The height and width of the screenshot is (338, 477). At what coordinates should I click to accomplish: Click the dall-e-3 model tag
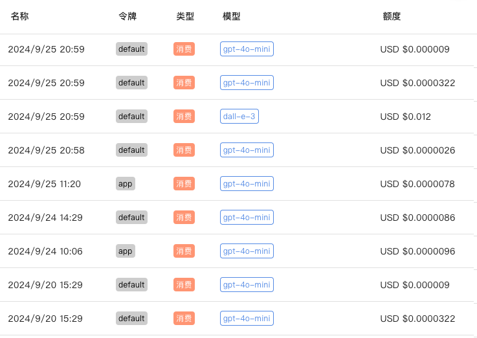point(239,116)
